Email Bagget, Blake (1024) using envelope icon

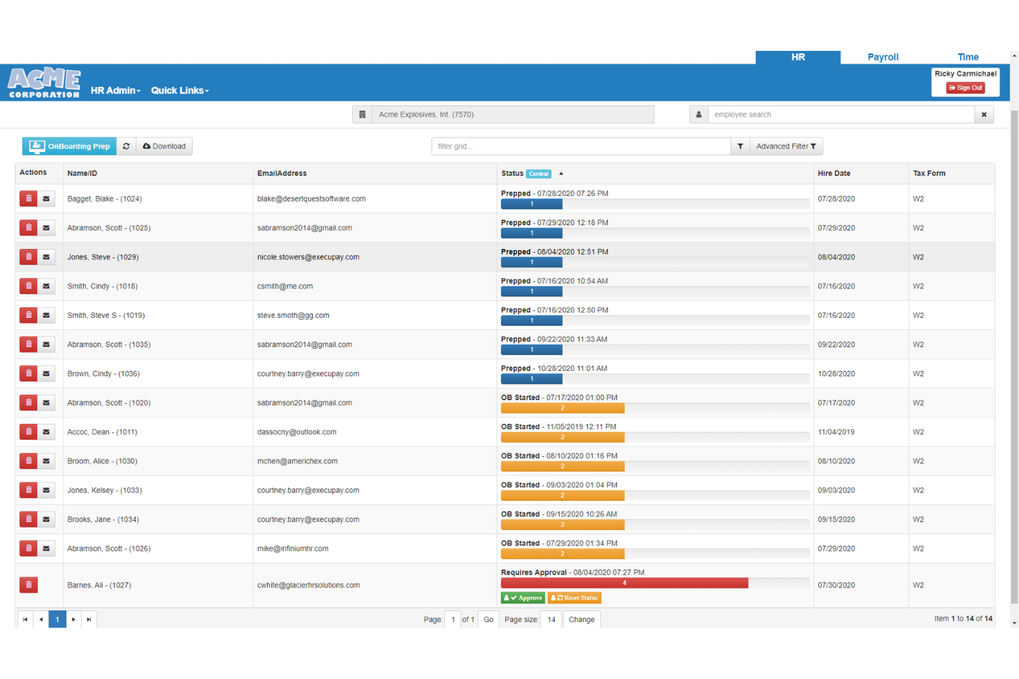(x=46, y=199)
